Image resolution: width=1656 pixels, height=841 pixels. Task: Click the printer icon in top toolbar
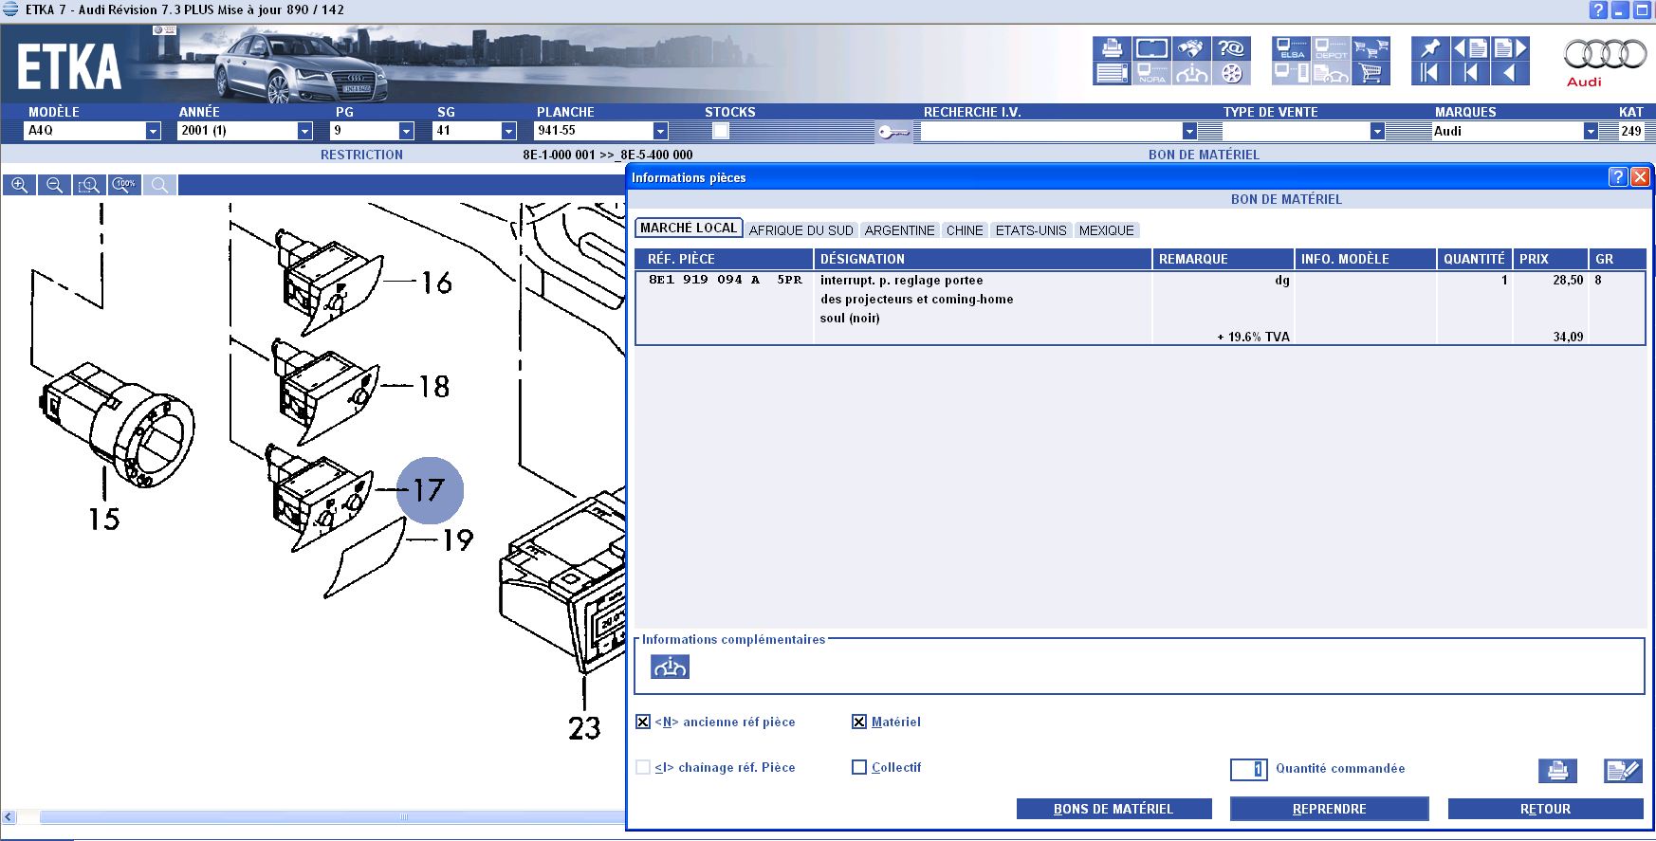point(1111,48)
